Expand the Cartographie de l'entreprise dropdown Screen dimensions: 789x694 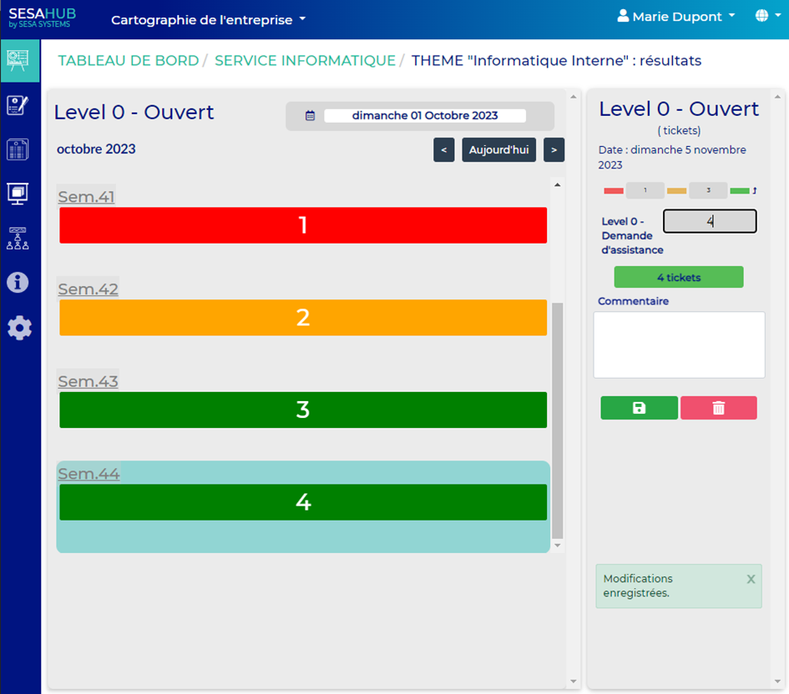click(208, 19)
